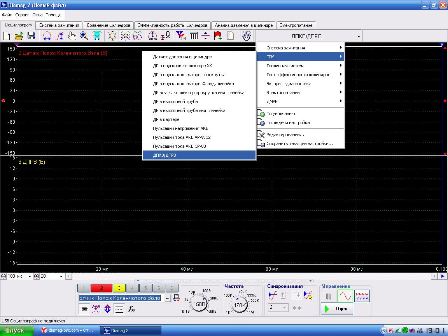Click zero level reset icon
448x336 pixels.
click(165, 36)
